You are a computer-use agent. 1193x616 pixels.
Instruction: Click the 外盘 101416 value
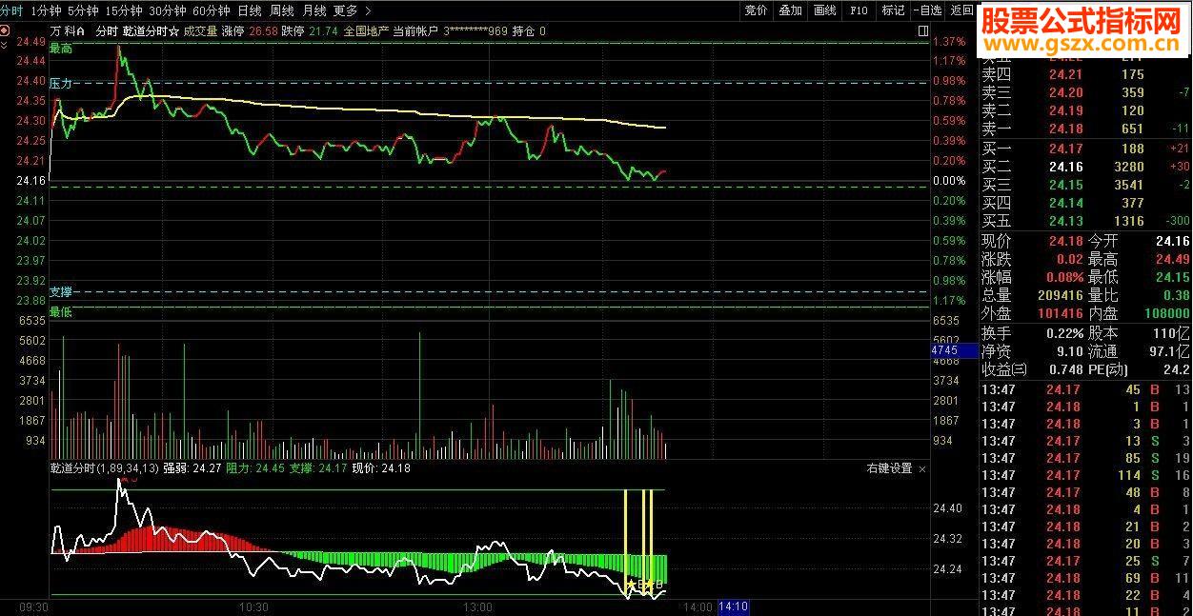[1061, 313]
